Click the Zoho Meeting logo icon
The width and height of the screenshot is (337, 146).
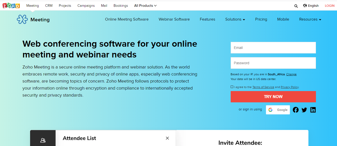click(22, 19)
